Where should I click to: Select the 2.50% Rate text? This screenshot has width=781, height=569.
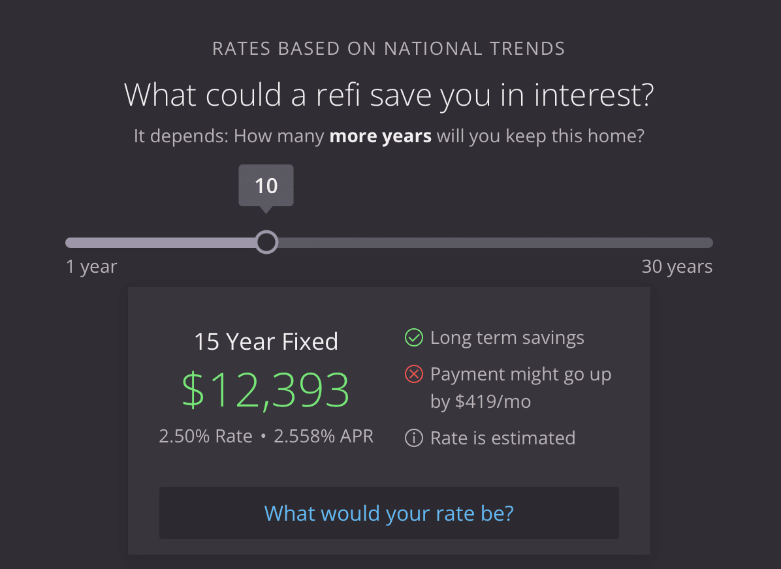[x=205, y=435]
